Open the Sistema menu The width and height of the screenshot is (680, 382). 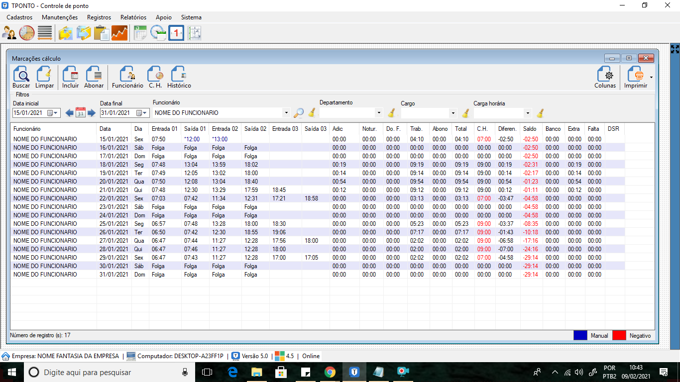tap(191, 17)
